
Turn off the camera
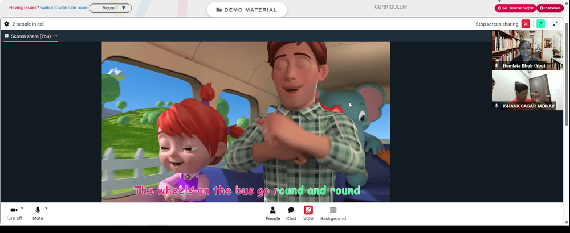[14, 214]
